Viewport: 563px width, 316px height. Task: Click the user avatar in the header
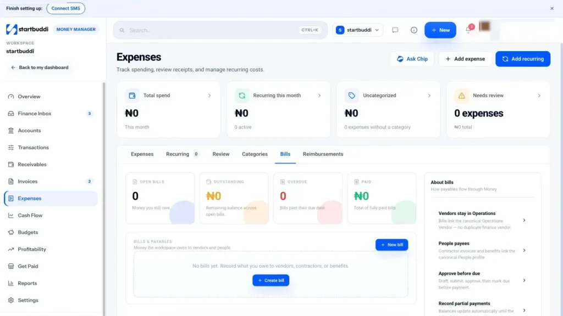coord(484,26)
